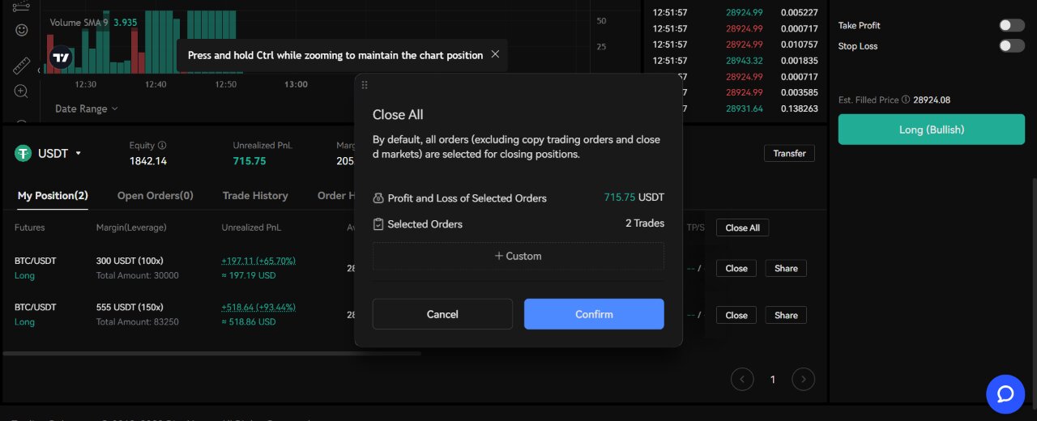Screen dimensions: 1037x421
Task: Click the Equity info icon
Action: click(162, 146)
